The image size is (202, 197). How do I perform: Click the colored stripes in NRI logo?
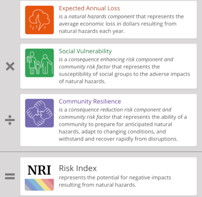(x=39, y=184)
